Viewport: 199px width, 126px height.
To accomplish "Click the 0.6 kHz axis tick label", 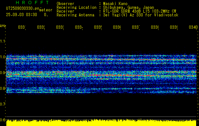I will pos(3,120).
